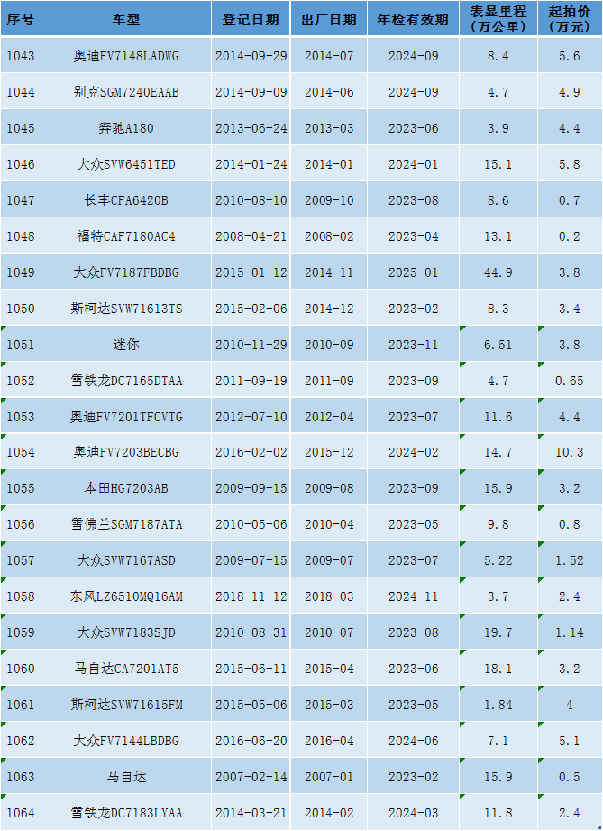Select starting price 5.1
This screenshot has height=831, width=603.
point(570,740)
